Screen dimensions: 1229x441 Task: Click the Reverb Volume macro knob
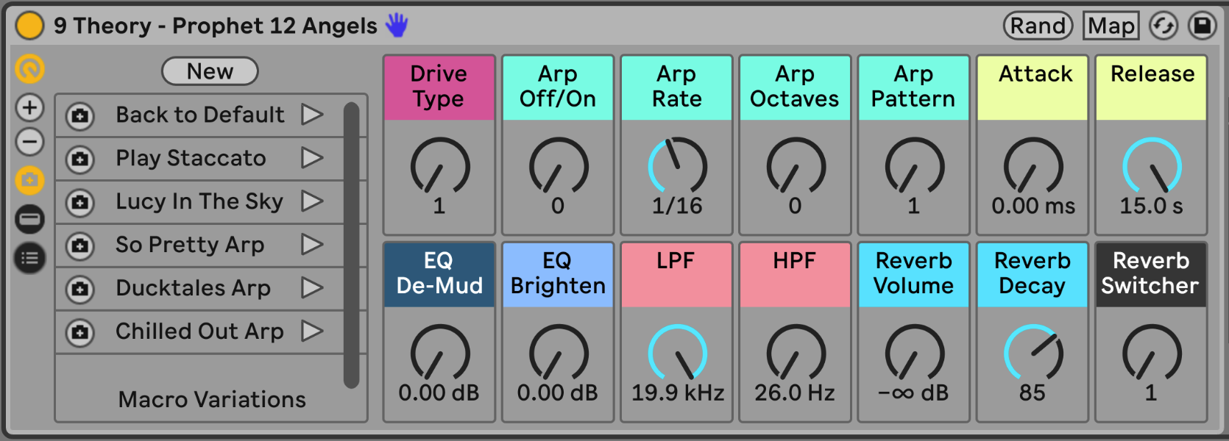(x=914, y=353)
